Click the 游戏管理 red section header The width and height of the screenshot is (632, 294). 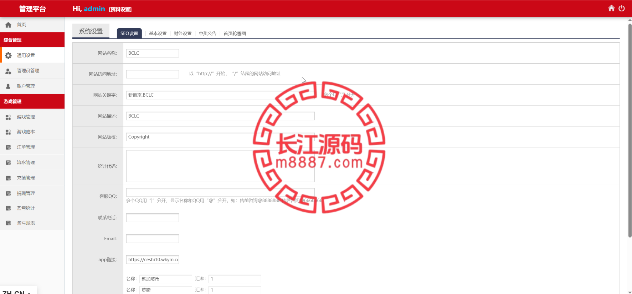coord(32,101)
